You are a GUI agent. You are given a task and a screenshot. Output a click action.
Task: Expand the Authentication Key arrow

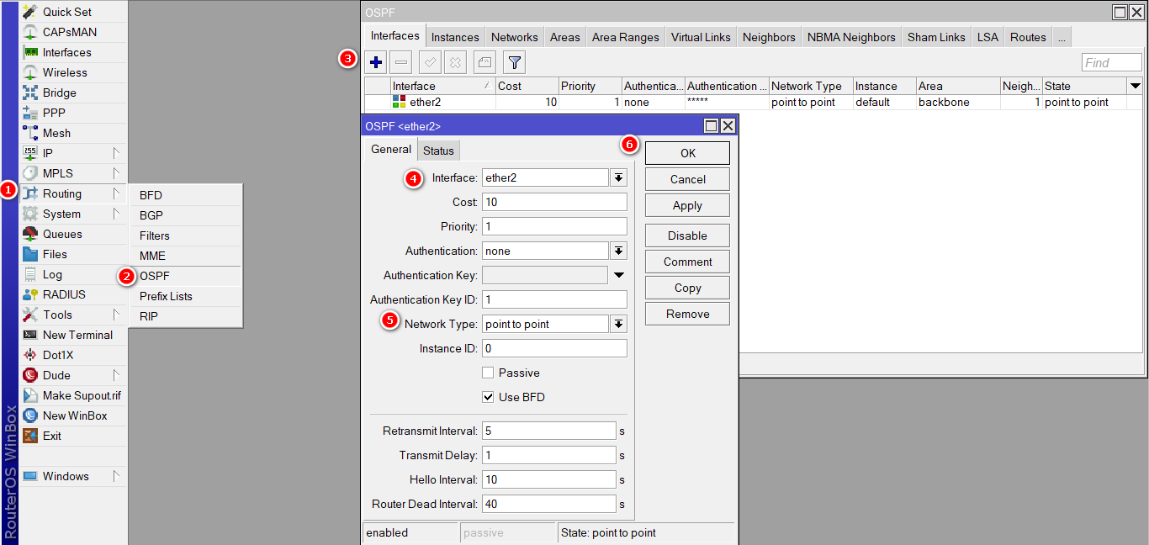click(x=619, y=275)
